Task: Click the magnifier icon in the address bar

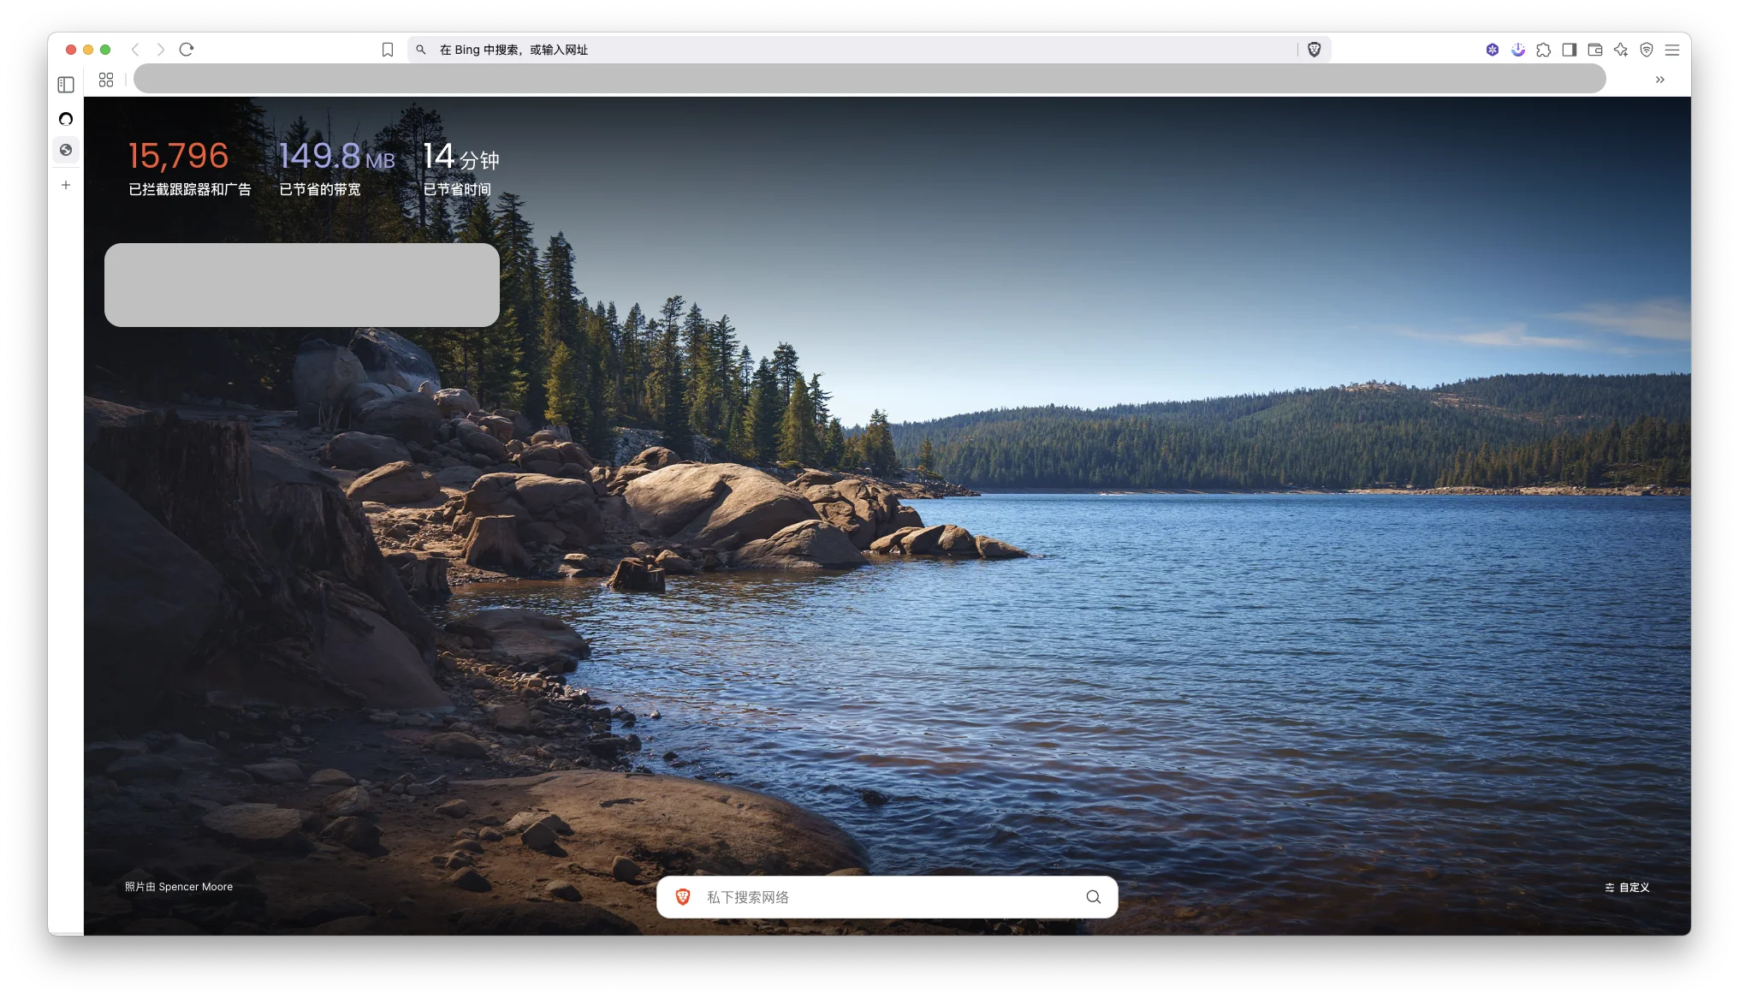Action: (421, 50)
